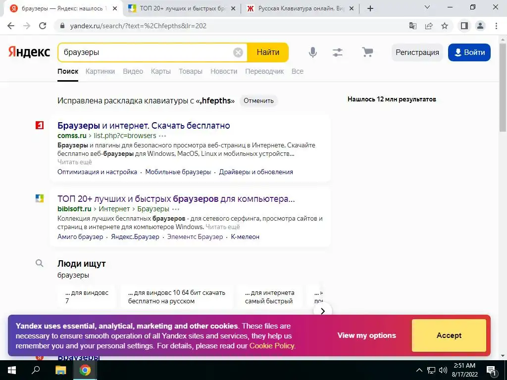
Task: Click View my options for cookies
Action: (x=367, y=335)
